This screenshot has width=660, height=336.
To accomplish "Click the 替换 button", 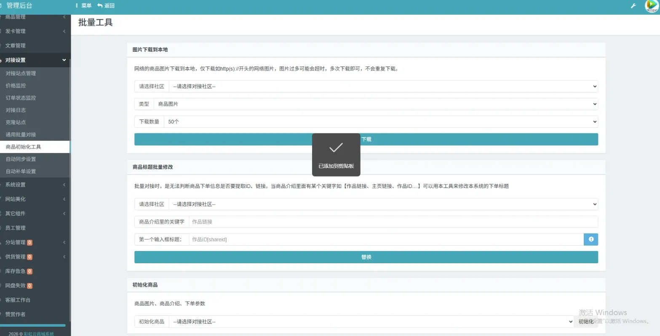I will [366, 257].
